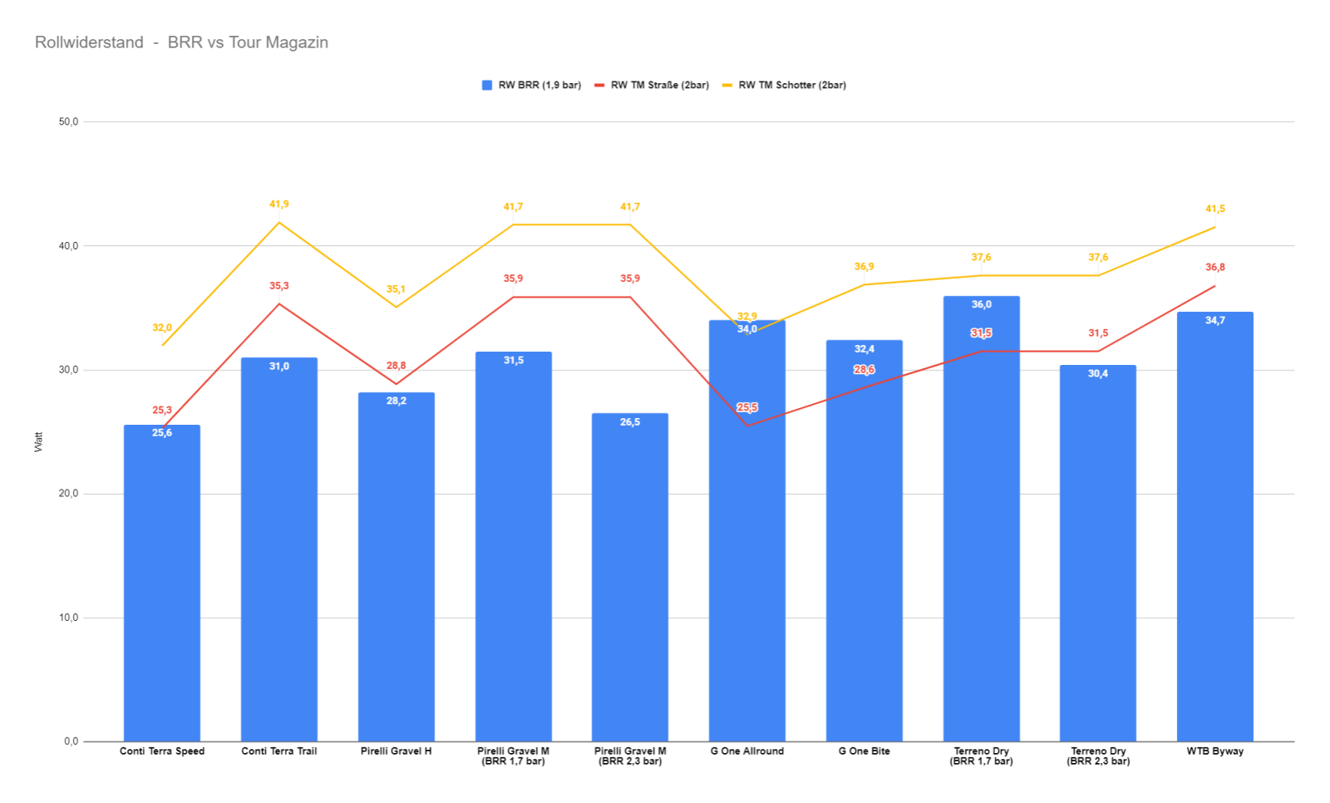
Task: Click the blue RW BRR legend swatch
Action: [487, 85]
